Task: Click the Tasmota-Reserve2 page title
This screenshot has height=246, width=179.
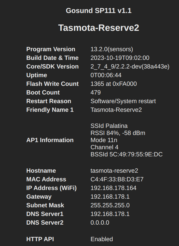Action: [99, 28]
